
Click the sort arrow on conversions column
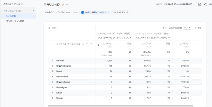point(99,45)
